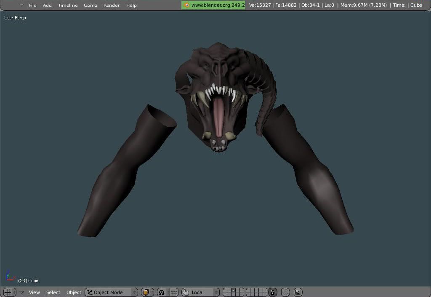Collapse the top header menus triangle

click(21, 5)
